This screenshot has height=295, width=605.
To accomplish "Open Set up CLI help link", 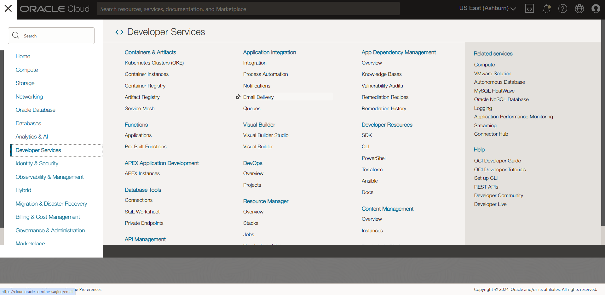I will click(x=486, y=178).
